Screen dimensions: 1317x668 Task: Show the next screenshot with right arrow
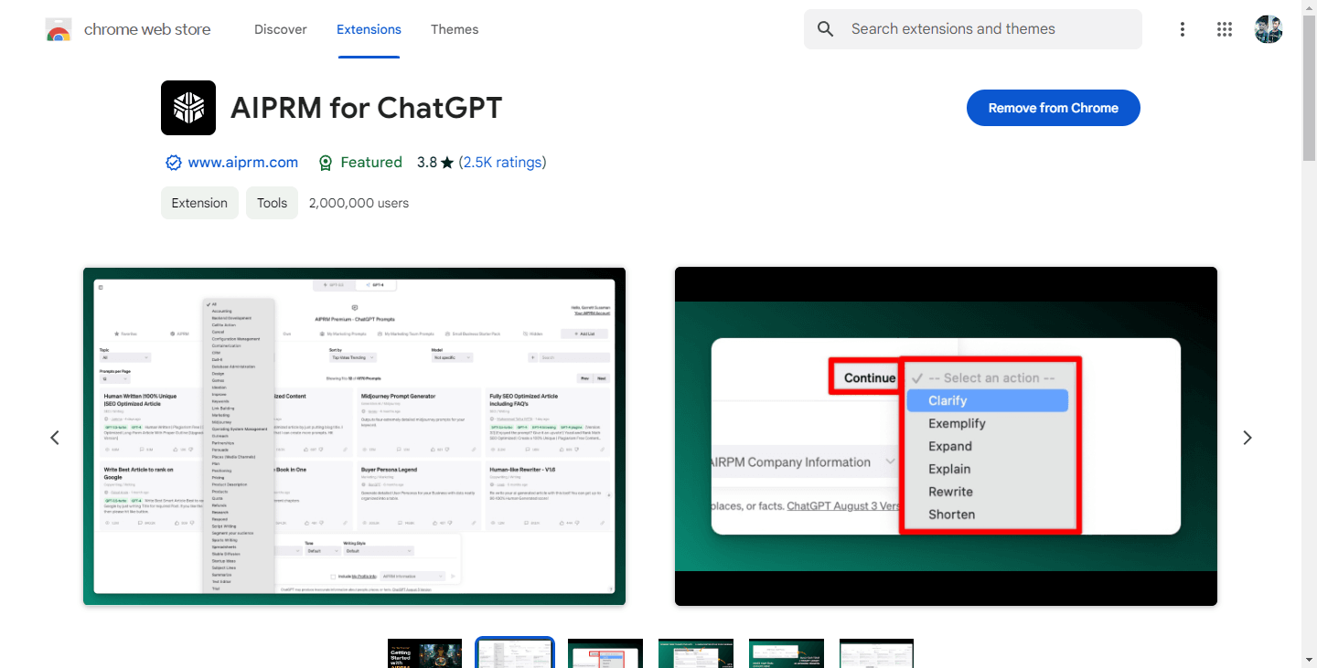coord(1247,438)
